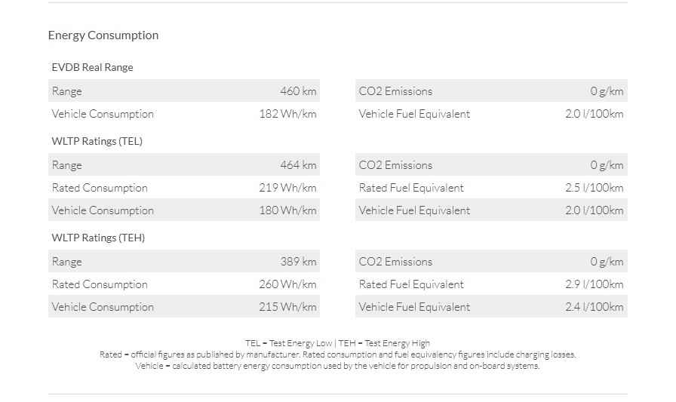Screen dimensions: 676x402
Task: Click the 2.5 l/100km Rated Fuel Equivalent value
Action: pos(594,188)
